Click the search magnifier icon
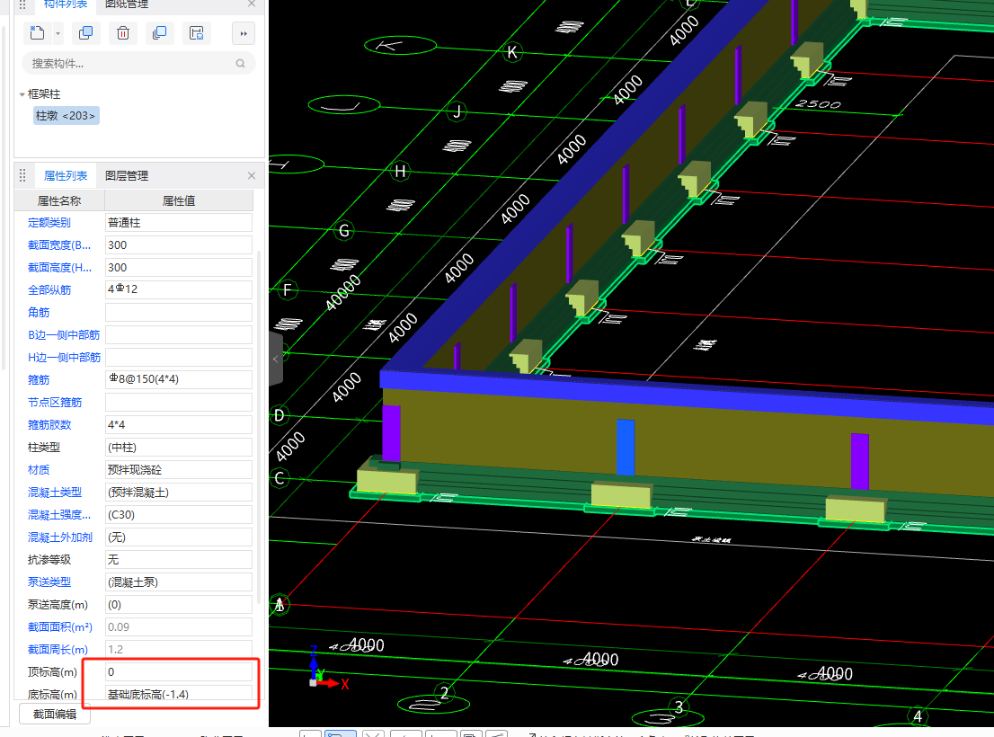Image resolution: width=994 pixels, height=737 pixels. [x=240, y=64]
